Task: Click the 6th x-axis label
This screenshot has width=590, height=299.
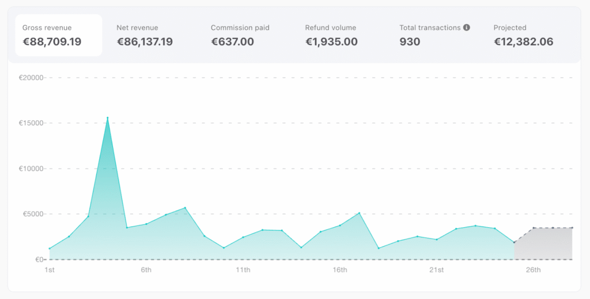Action: click(x=146, y=270)
